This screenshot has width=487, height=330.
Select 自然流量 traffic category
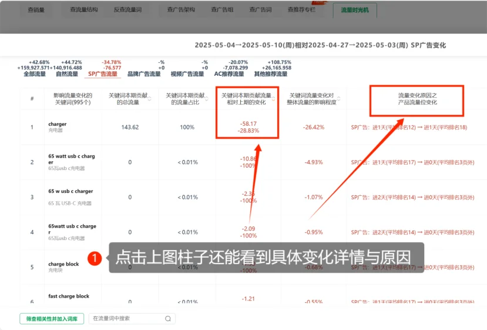coord(67,74)
